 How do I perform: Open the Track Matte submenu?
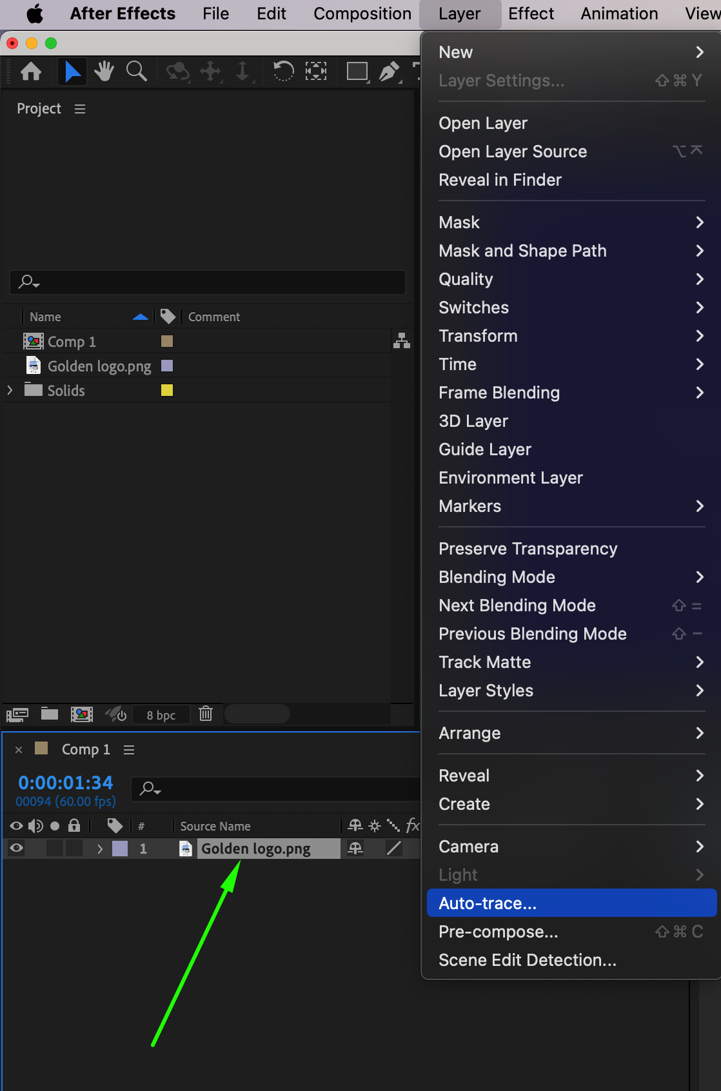[x=571, y=662]
